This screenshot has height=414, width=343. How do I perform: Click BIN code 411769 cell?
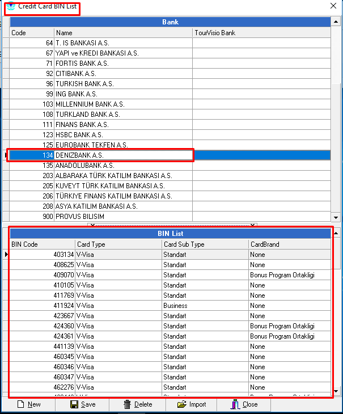coord(43,295)
